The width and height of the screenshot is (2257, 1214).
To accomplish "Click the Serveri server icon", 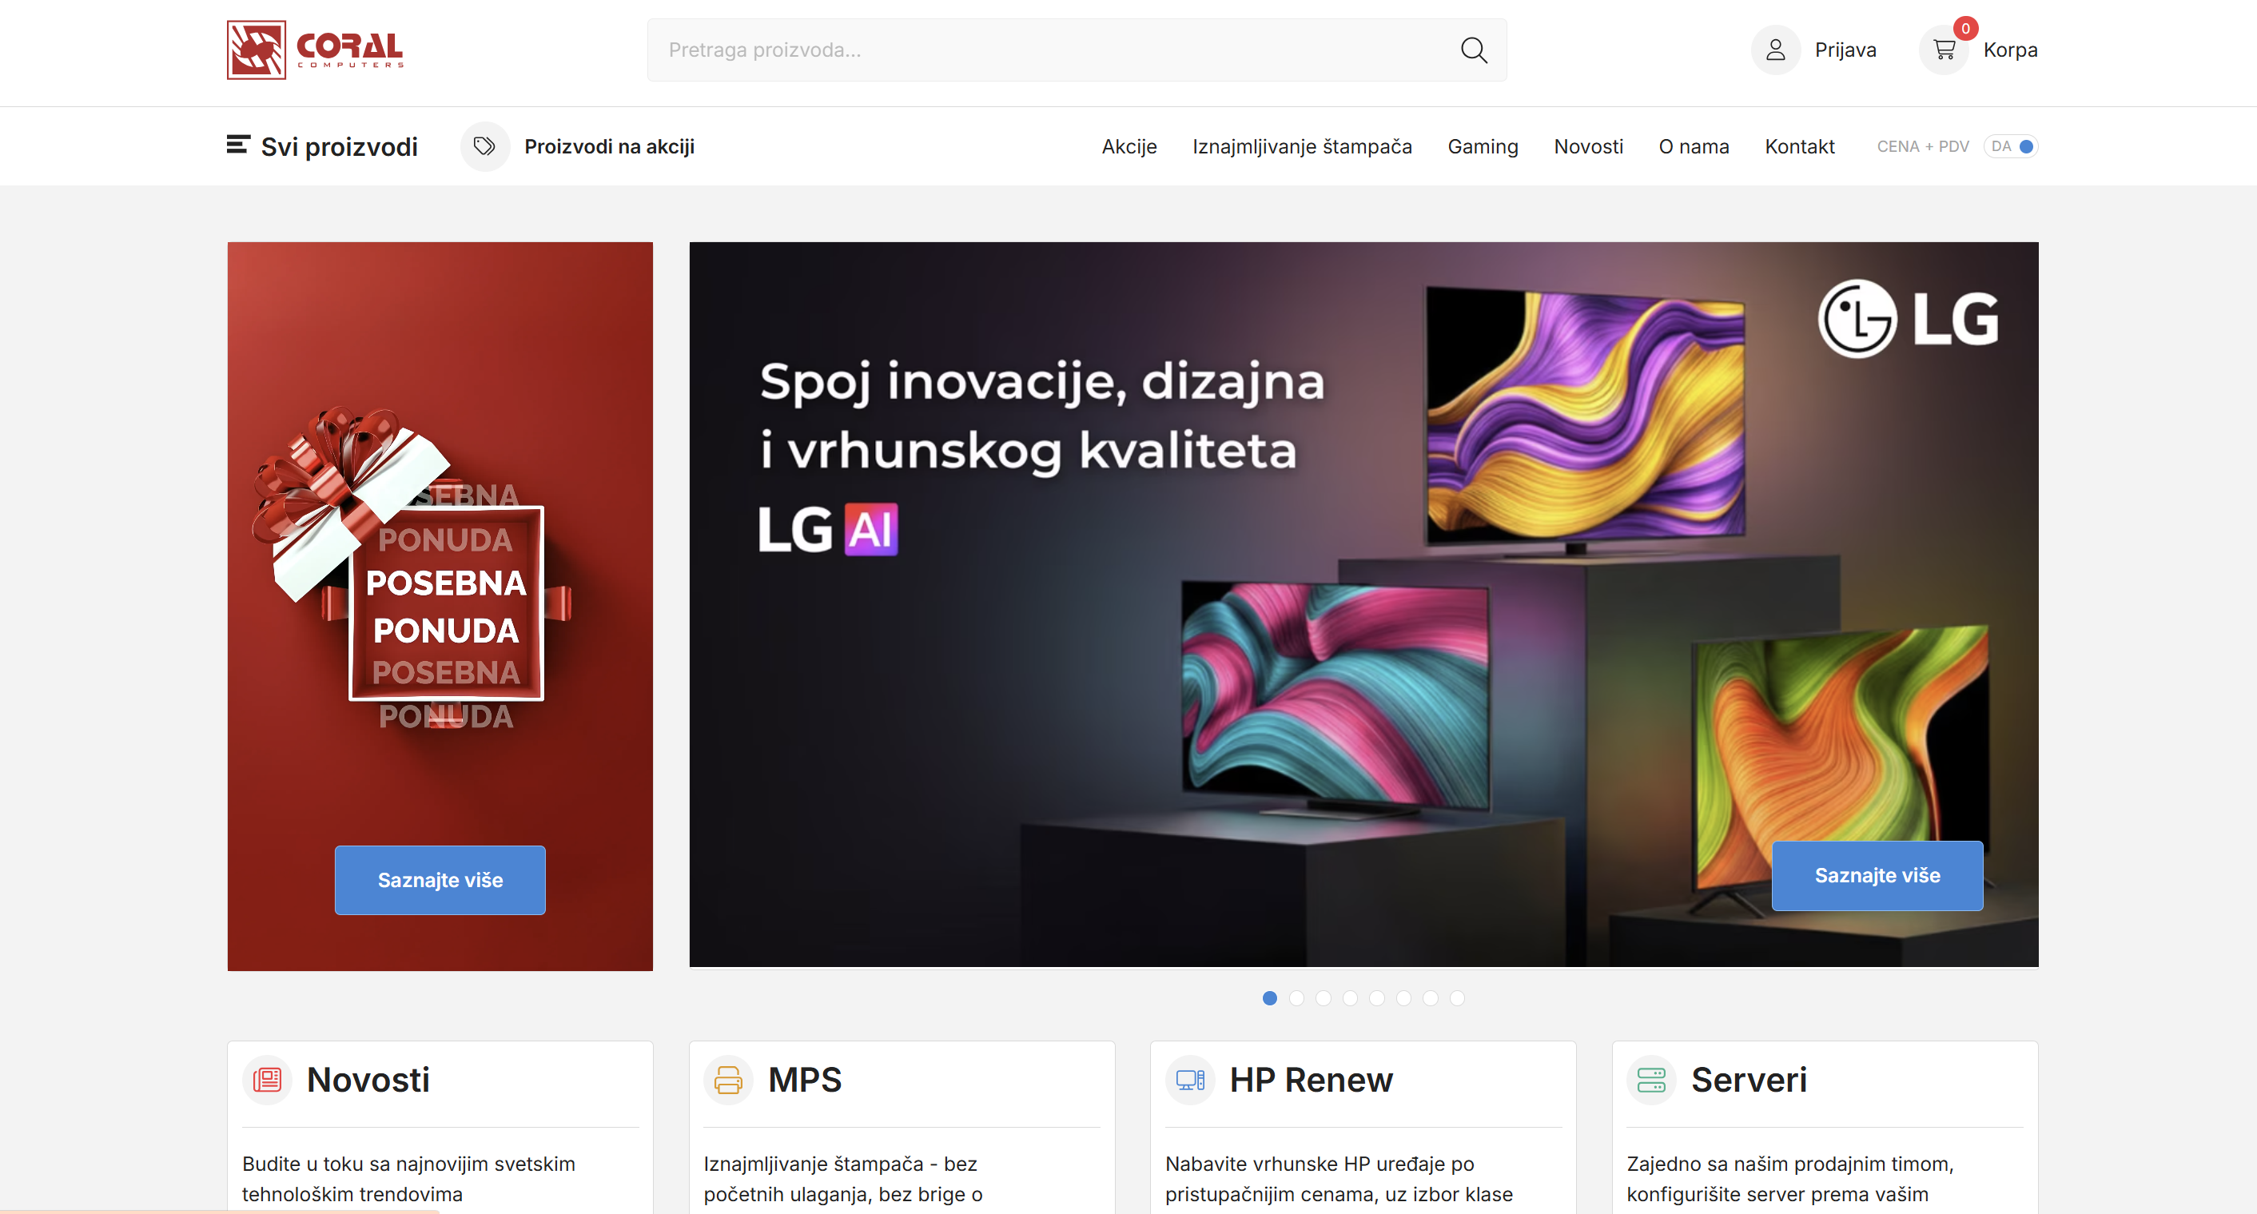I will [1650, 1079].
